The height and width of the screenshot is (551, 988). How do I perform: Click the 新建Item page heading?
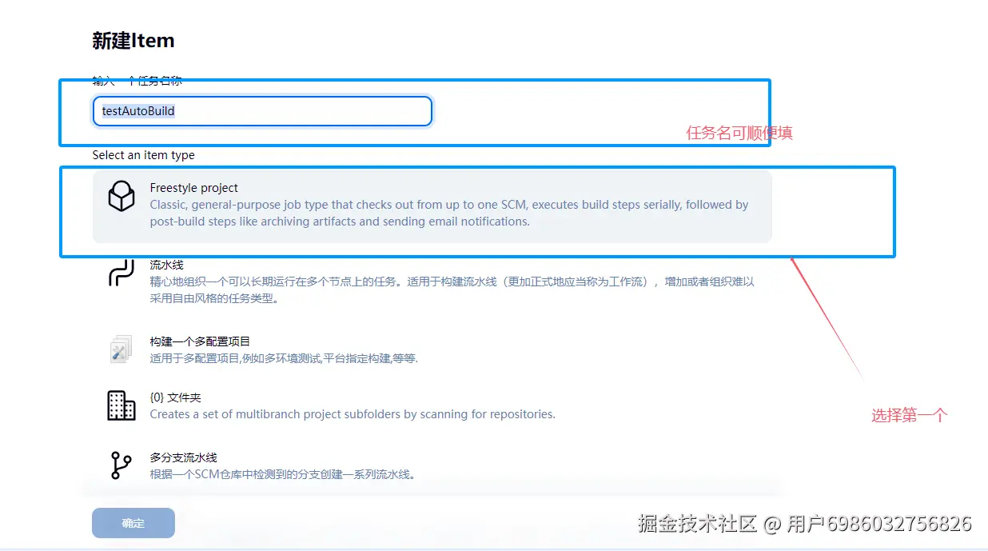click(x=133, y=41)
